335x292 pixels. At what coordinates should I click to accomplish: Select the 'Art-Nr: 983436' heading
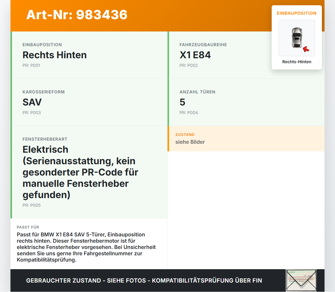point(77,15)
